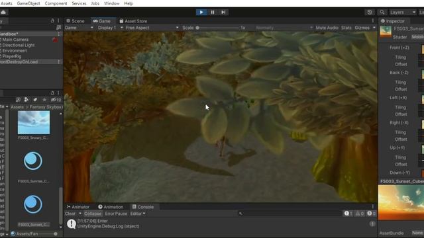Open the DontDestroyOnLoad row kebab menu

point(59,61)
